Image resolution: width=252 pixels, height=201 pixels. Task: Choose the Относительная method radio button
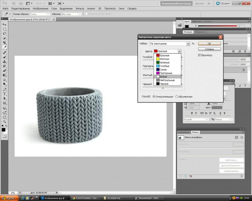click(154, 97)
